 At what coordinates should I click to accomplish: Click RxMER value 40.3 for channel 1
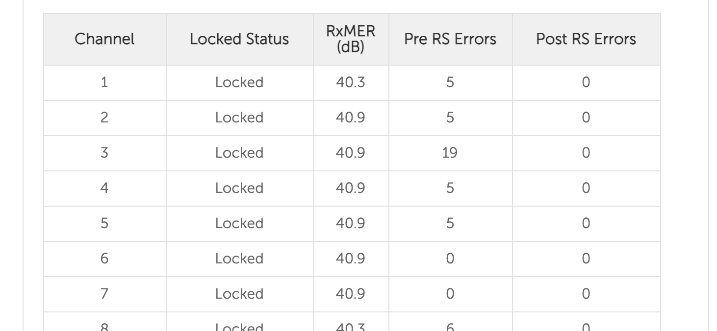[351, 82]
